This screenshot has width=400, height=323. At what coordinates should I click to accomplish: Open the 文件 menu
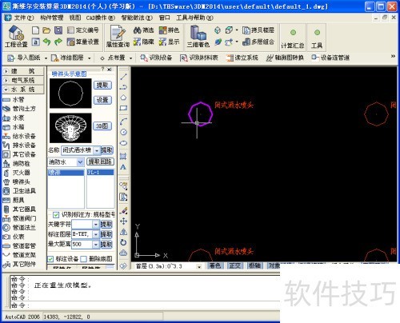[23, 18]
